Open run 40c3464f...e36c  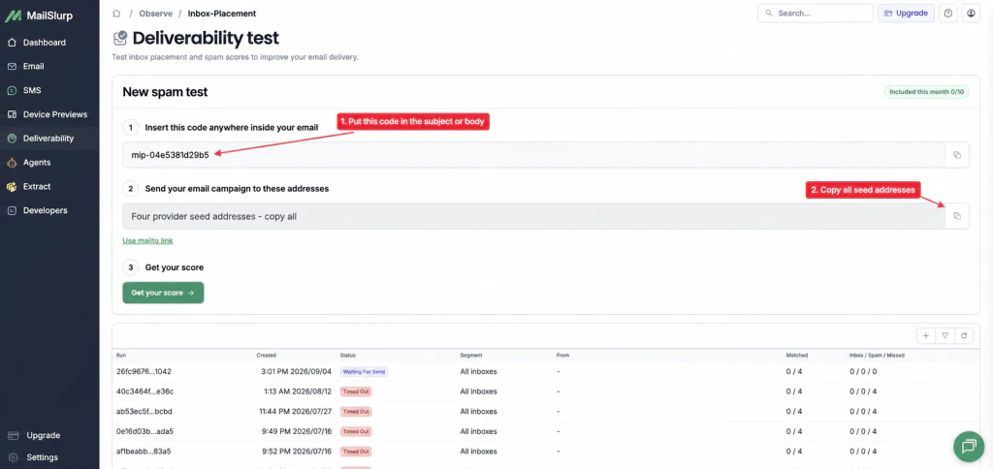click(x=145, y=391)
